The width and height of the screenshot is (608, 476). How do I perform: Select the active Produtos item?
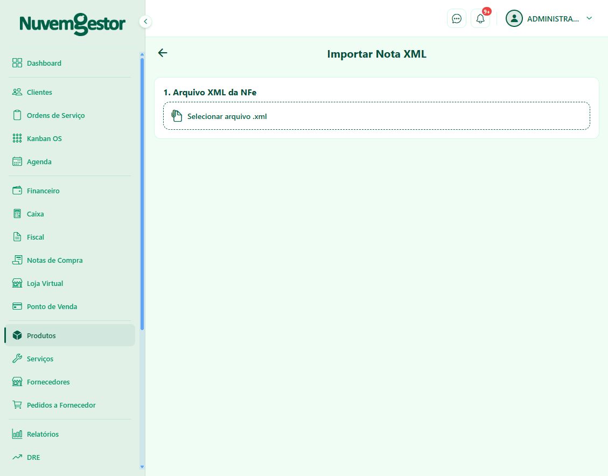point(70,335)
